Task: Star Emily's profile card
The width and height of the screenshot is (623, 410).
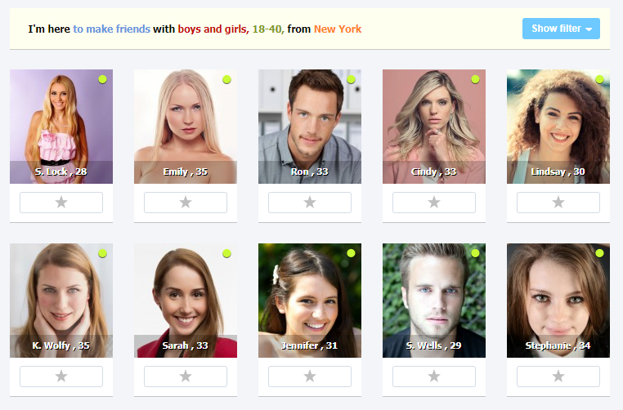Action: coord(186,203)
